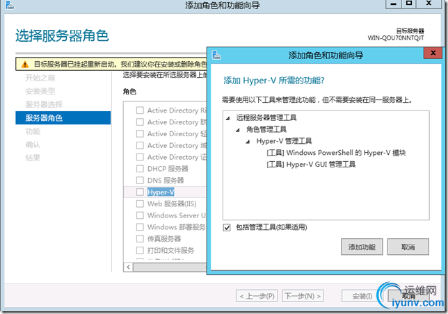This screenshot has width=448, height=314.
Task: Click 取消 in the Hyper-V dialog
Action: pyautogui.click(x=408, y=247)
